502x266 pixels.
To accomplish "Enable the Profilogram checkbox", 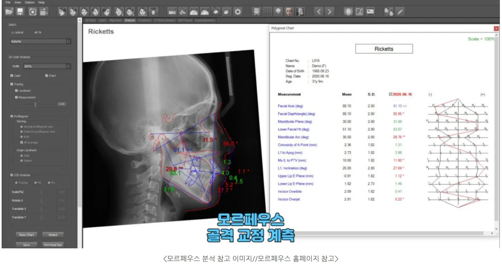I will (x=12, y=116).
